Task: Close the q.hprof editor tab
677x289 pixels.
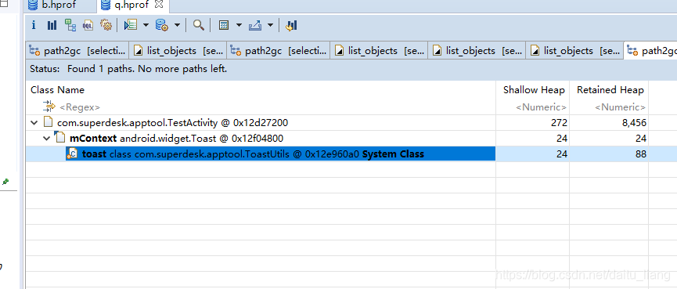Action: pos(158,5)
